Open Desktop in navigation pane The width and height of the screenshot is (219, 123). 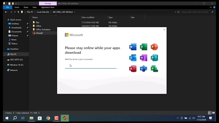15,24
